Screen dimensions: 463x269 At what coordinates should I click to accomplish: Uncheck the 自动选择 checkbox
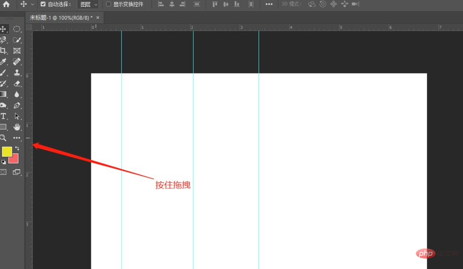coord(43,4)
